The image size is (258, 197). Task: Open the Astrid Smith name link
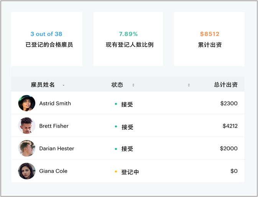point(55,103)
